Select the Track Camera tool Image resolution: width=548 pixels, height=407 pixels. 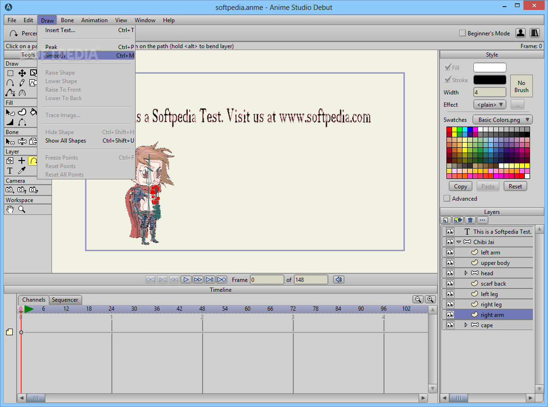(10, 190)
